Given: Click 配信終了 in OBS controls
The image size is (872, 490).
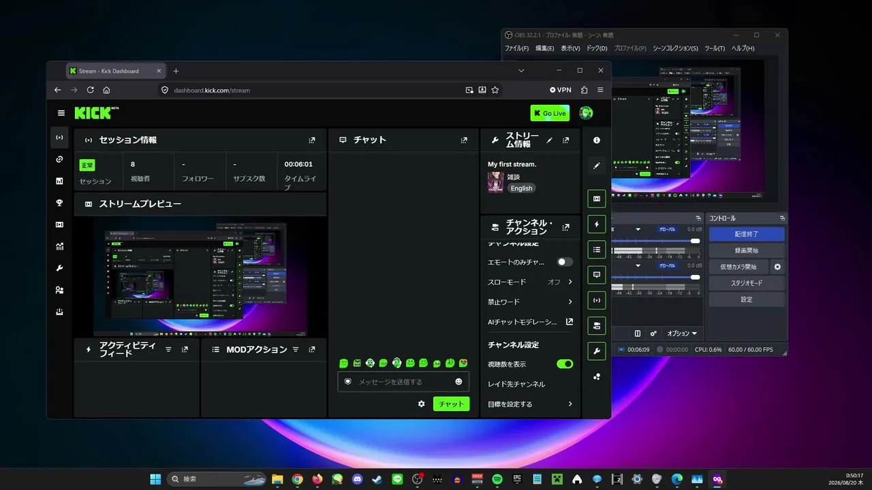Looking at the screenshot, I should [x=747, y=234].
